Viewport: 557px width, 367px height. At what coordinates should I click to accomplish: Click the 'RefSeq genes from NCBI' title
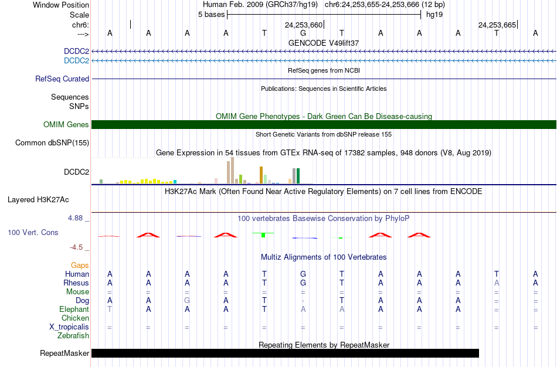(x=324, y=70)
